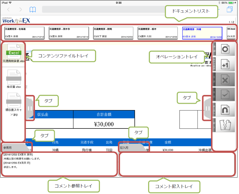The image size is (239, 194).
Task: Select document 交通費精算 - 群馬
Action: point(113,33)
